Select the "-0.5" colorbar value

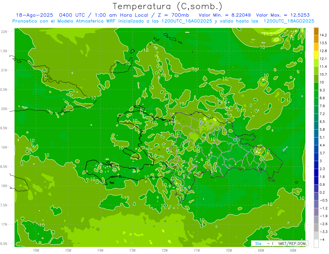(324, 200)
